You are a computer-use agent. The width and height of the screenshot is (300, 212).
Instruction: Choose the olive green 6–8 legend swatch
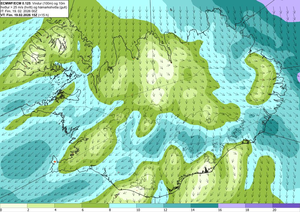(95, 205)
